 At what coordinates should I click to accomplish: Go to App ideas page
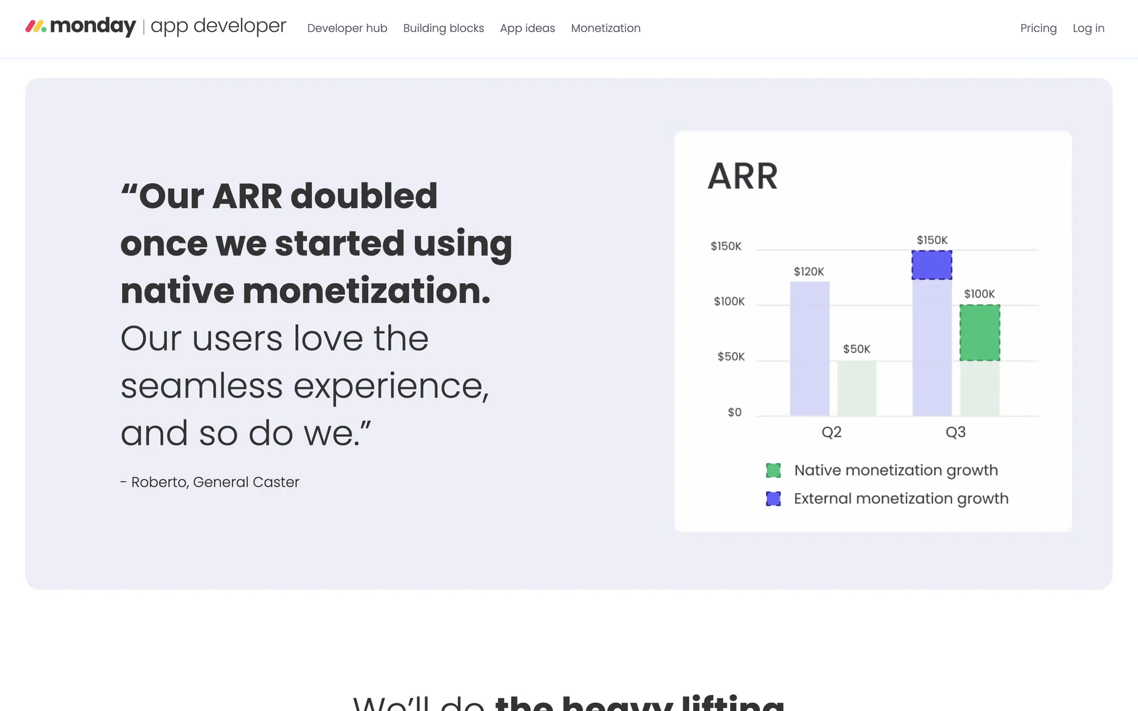pos(527,28)
